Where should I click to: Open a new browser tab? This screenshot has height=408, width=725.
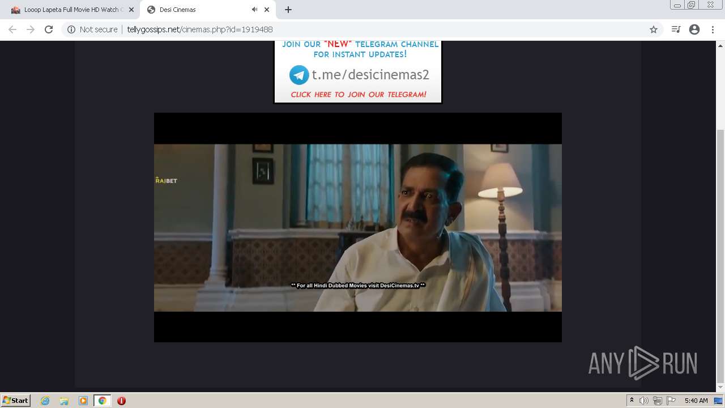[288, 10]
